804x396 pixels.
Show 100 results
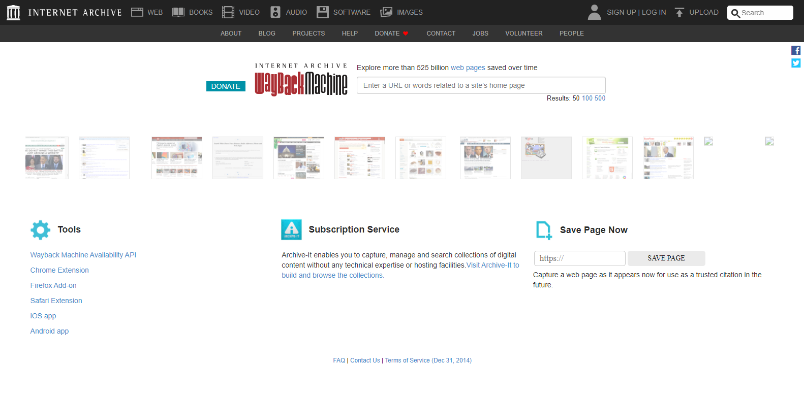click(587, 98)
